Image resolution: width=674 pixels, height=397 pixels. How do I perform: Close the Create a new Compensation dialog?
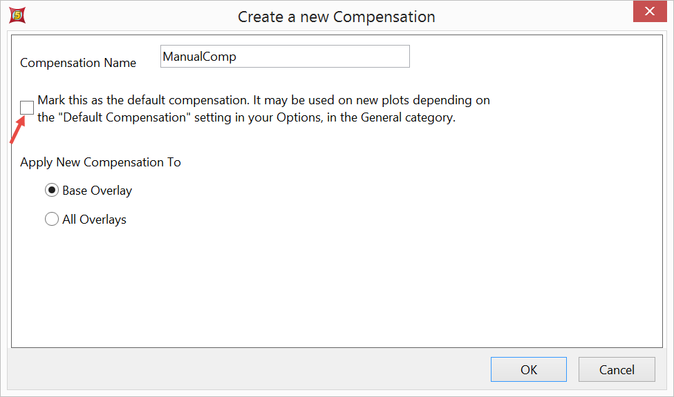(649, 12)
